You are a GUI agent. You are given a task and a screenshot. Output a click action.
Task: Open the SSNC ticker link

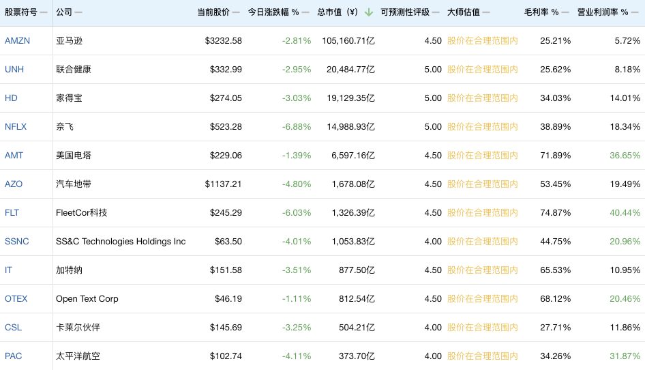(x=17, y=242)
